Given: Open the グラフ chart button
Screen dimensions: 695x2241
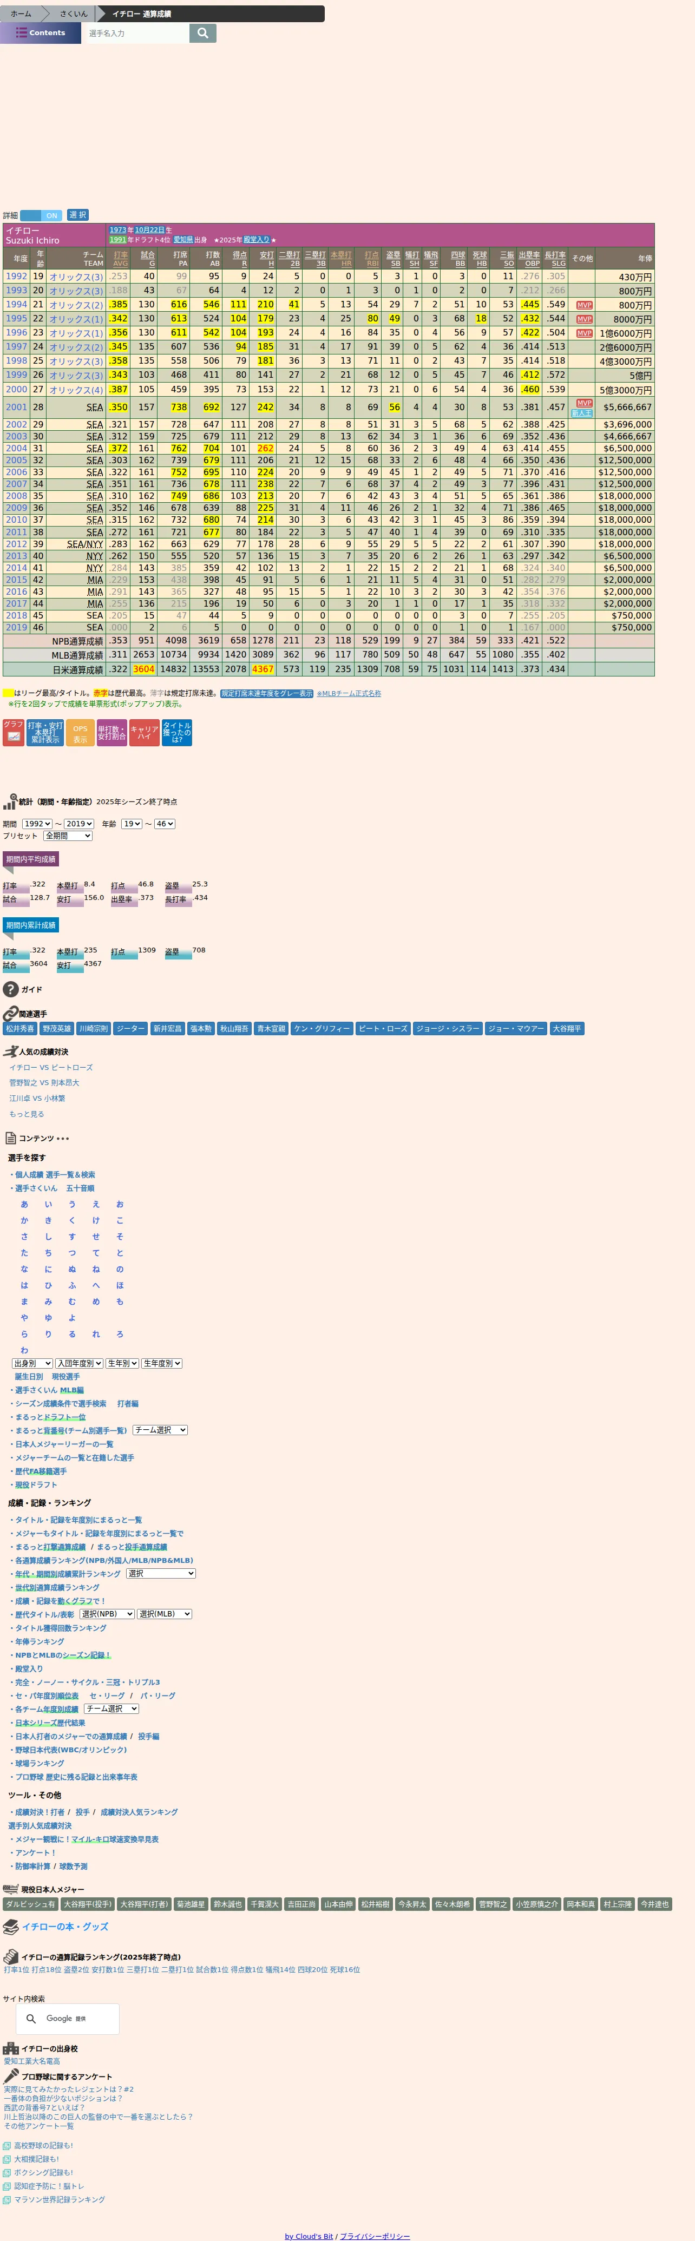Looking at the screenshot, I should pyautogui.click(x=13, y=732).
